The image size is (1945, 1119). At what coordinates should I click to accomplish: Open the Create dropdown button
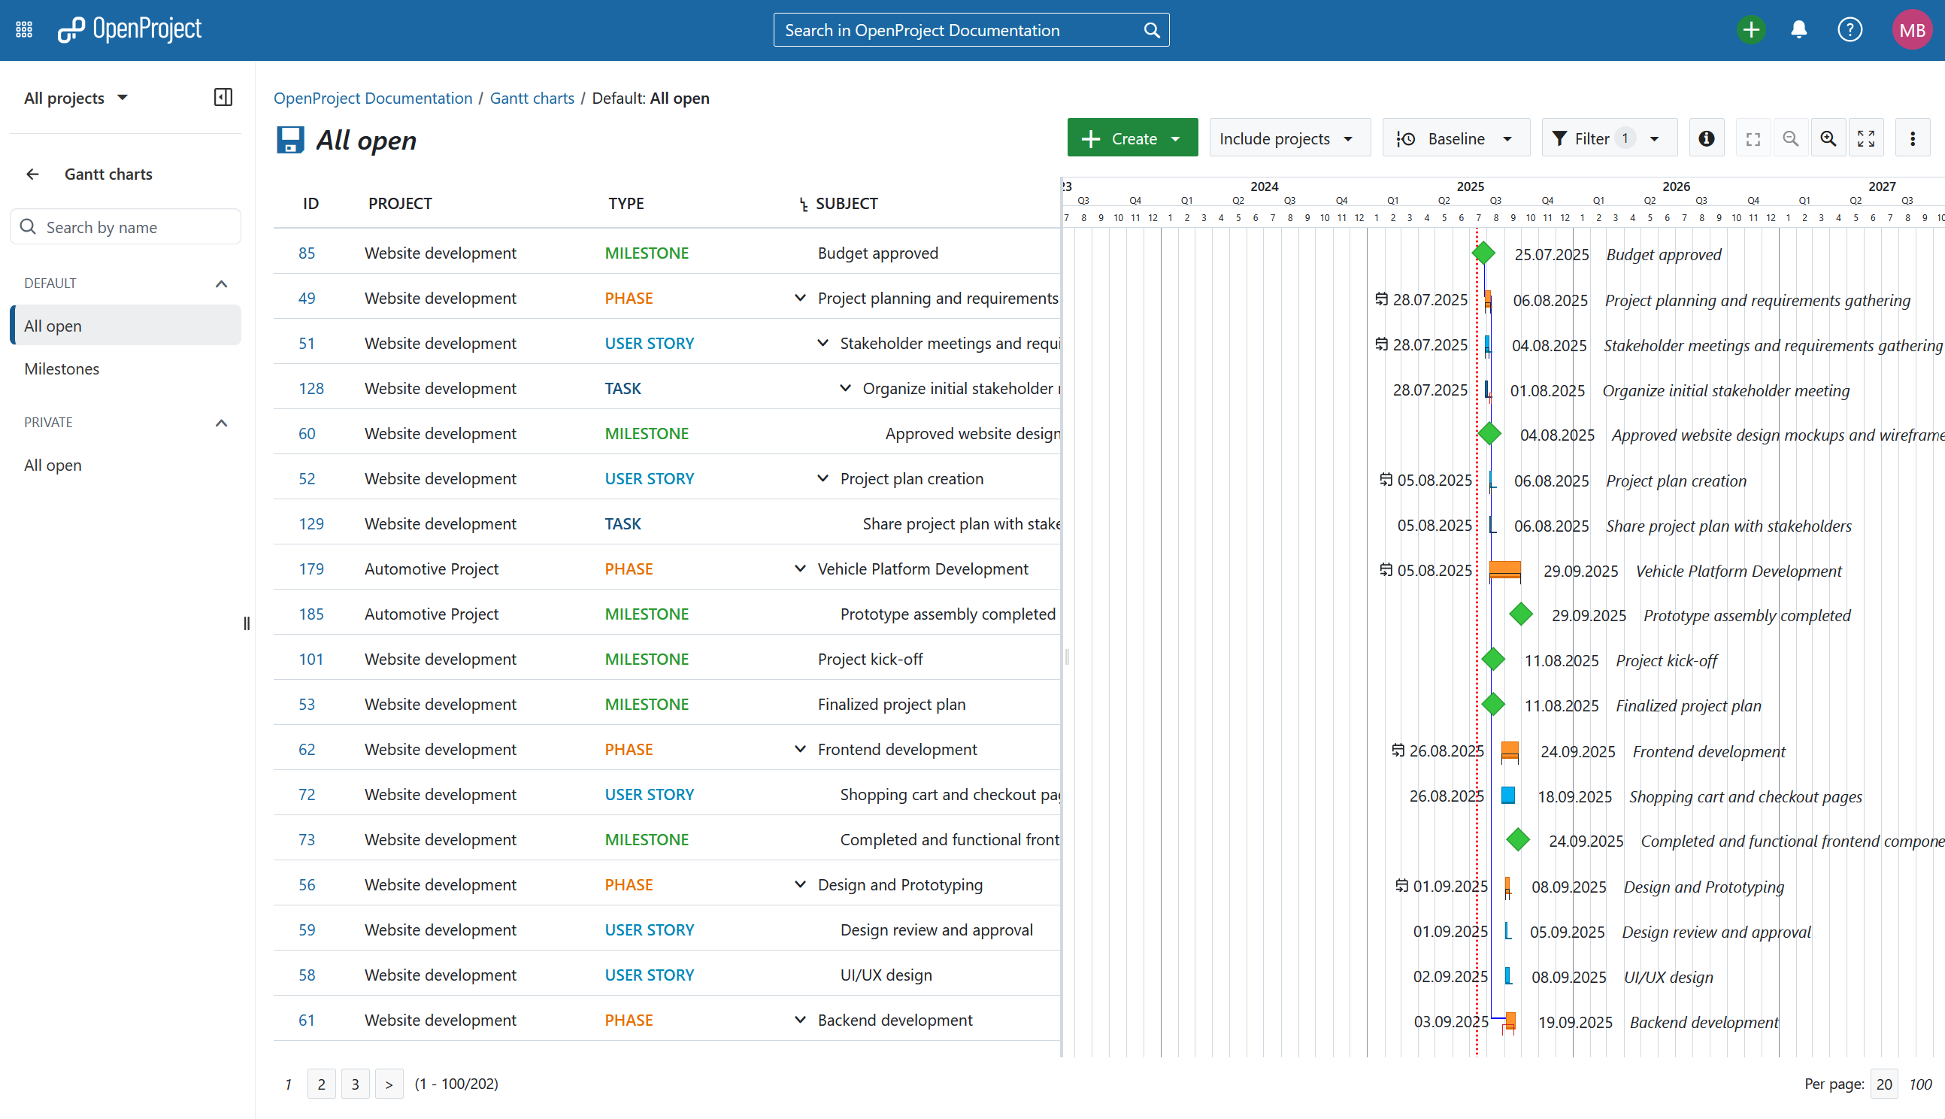[x=1132, y=138]
